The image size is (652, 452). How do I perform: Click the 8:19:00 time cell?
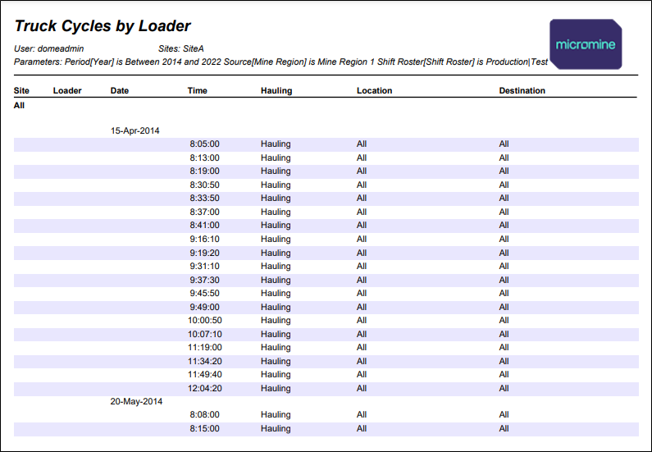[x=204, y=171]
